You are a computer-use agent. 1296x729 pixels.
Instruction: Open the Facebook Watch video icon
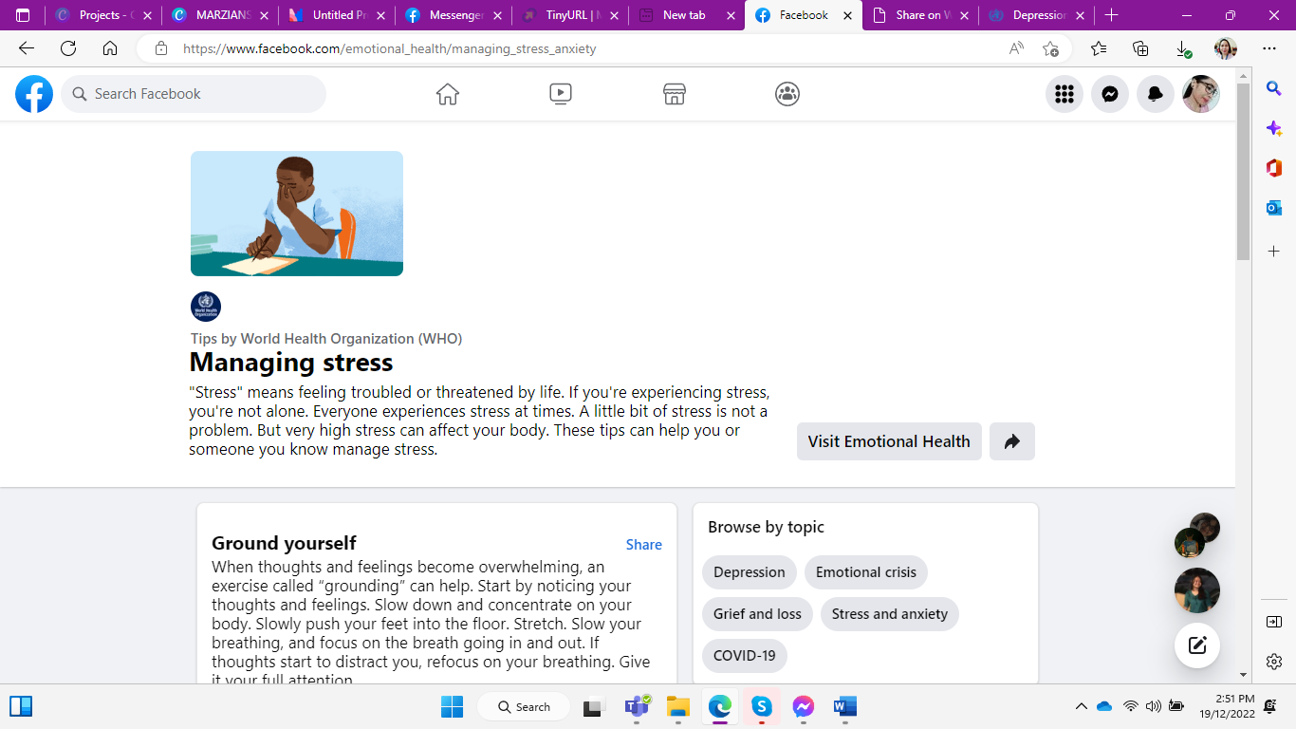point(561,94)
